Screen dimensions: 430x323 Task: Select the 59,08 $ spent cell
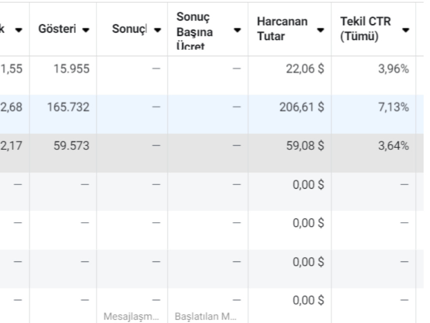(x=305, y=146)
